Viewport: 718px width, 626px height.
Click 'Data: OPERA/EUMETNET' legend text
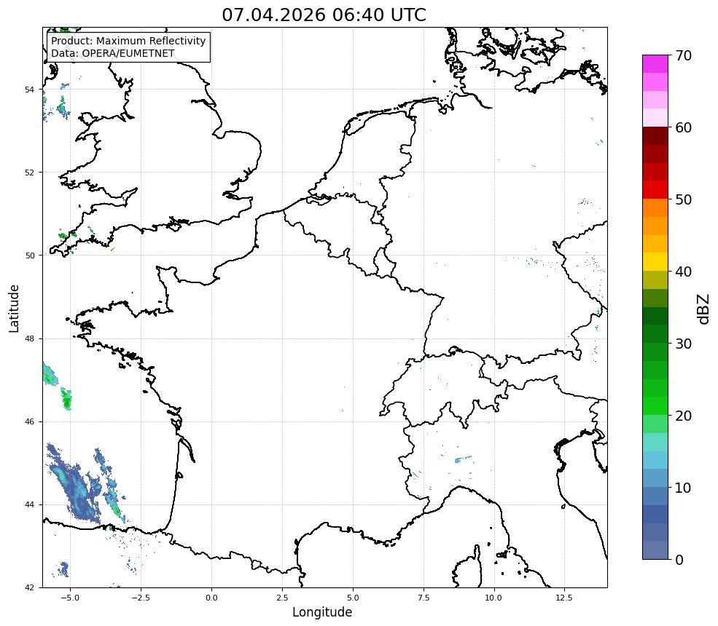[113, 53]
